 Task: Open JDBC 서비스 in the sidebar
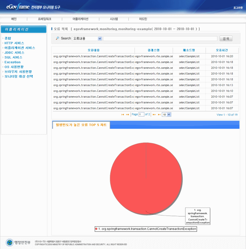coord(14,53)
